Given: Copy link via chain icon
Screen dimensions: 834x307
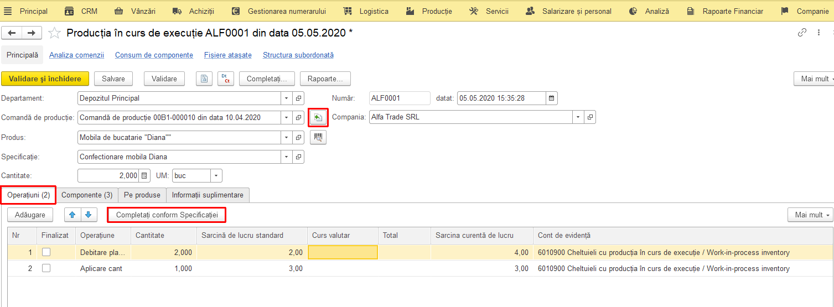Looking at the screenshot, I should [802, 33].
